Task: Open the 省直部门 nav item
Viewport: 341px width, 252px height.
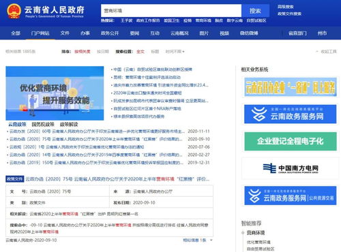Action: pos(297,33)
